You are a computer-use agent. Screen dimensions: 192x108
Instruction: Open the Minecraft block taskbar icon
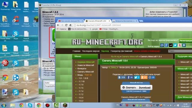[65, 105]
